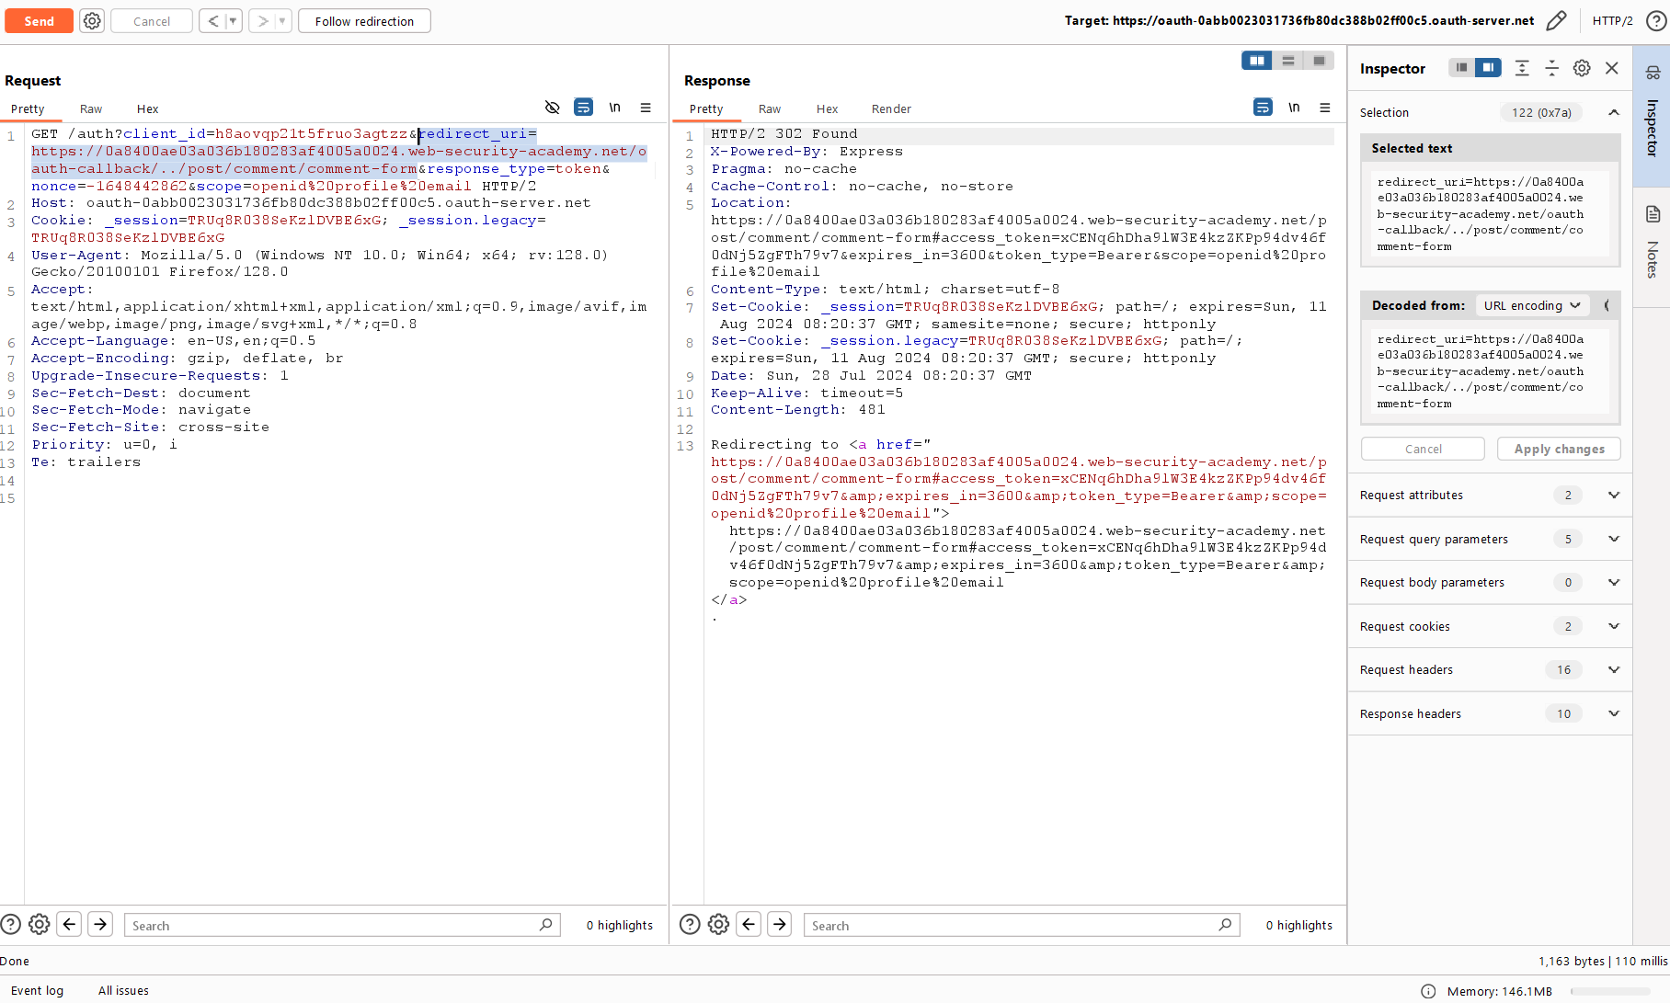Screen dimensions: 1670x1003
Task: Open help icon below Request panel
Action: point(11,925)
